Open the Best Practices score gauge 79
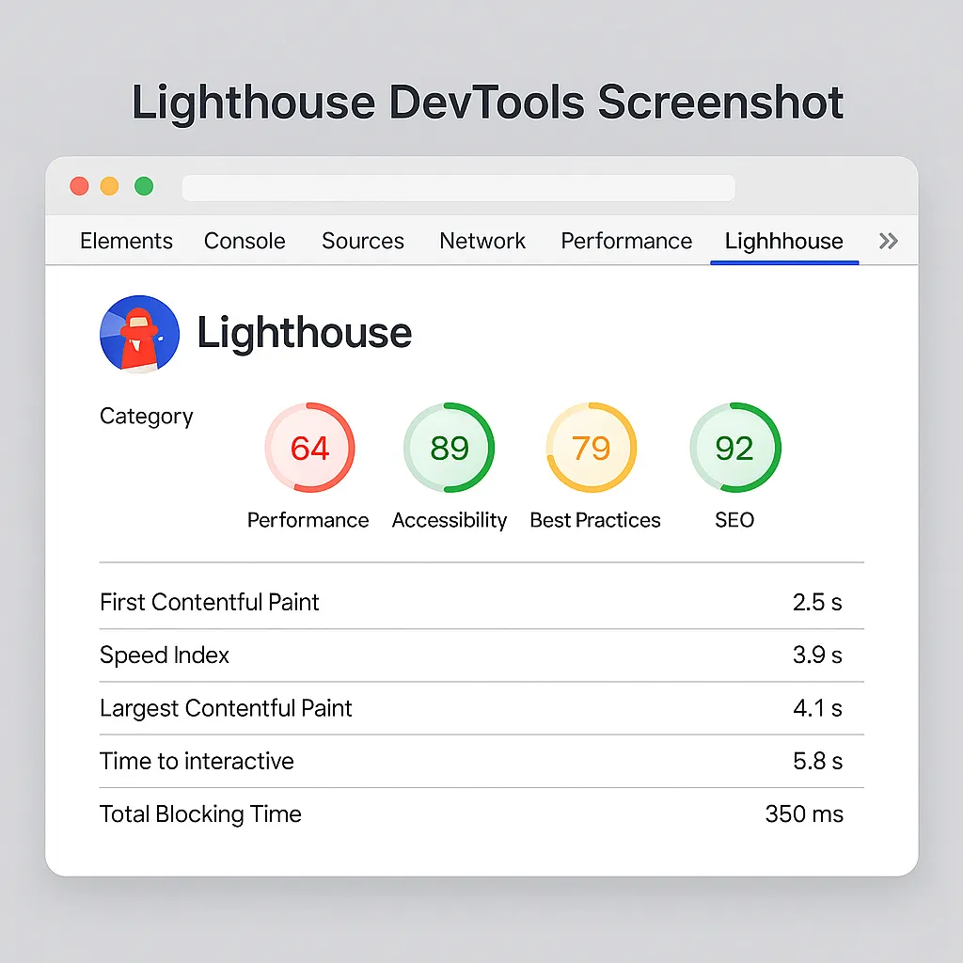 tap(591, 447)
